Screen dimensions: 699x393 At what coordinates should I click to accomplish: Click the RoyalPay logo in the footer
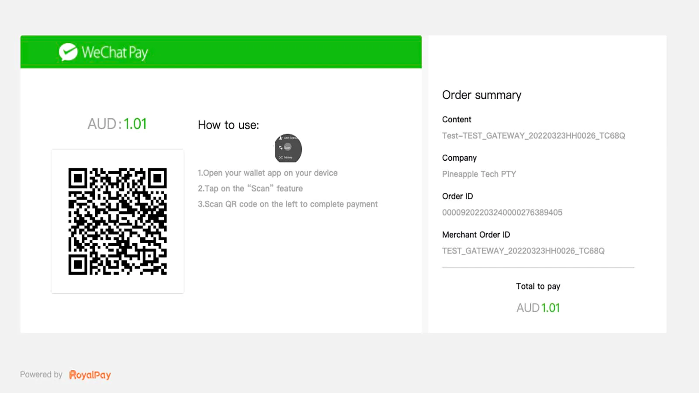coord(90,375)
